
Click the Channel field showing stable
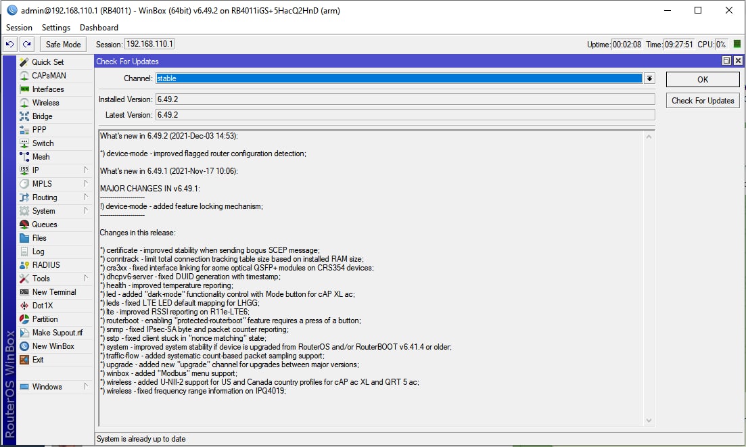tap(399, 78)
